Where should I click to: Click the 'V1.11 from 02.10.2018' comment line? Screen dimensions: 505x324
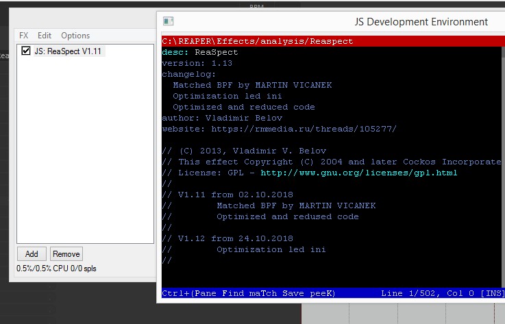(227, 195)
